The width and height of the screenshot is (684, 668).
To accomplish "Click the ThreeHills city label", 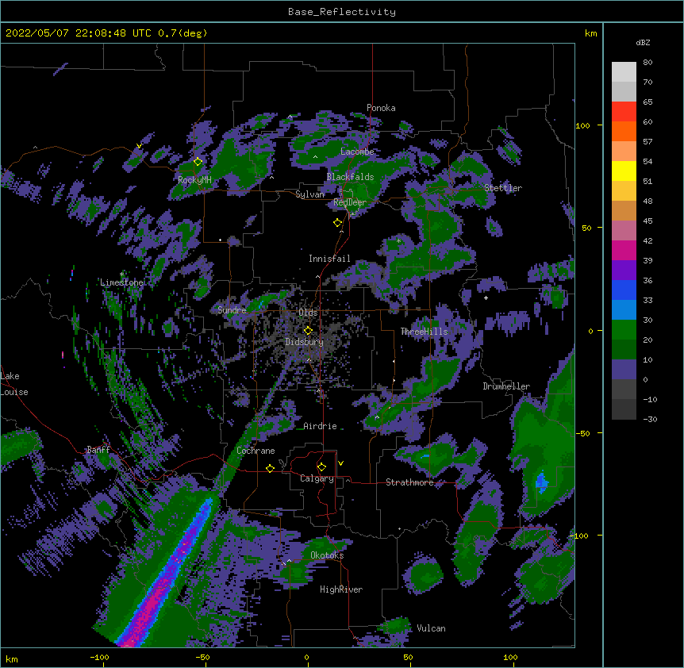I will pyautogui.click(x=424, y=332).
